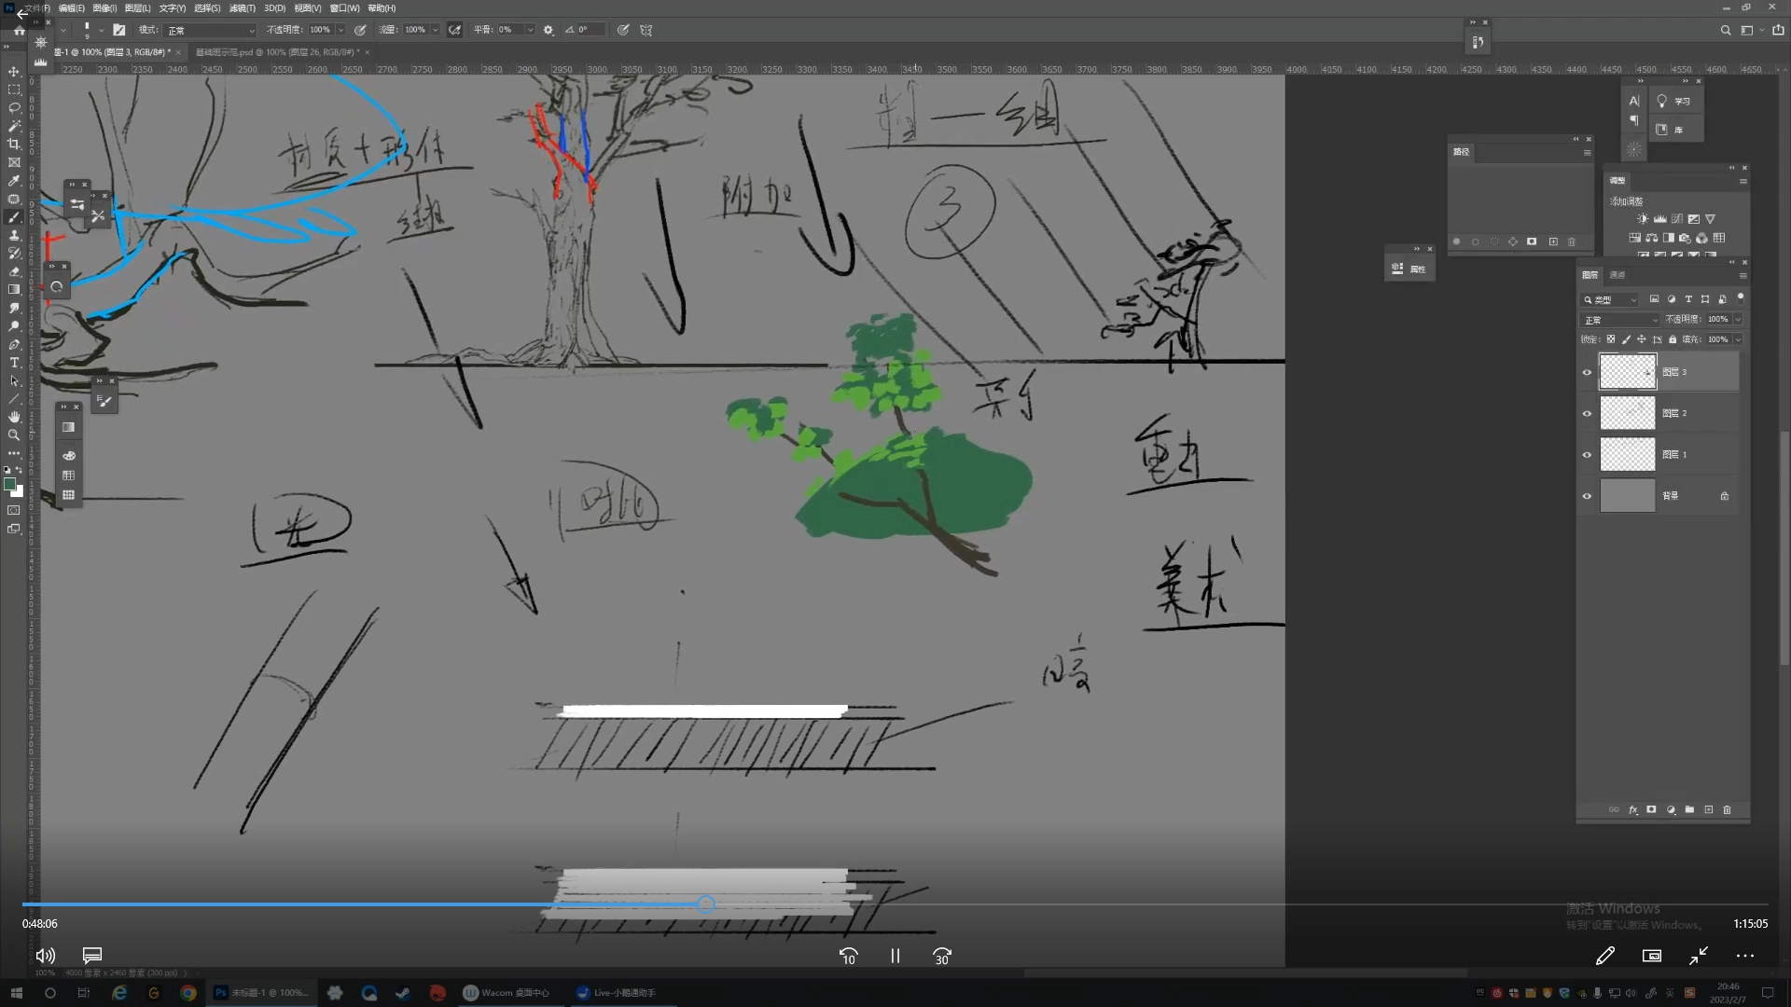Click the video progress slider handle
This screenshot has width=1791, height=1007.
pos(706,904)
